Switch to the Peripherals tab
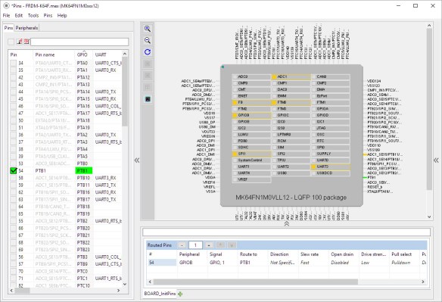Screen dimensions: 442x302 pyautogui.click(x=26, y=28)
